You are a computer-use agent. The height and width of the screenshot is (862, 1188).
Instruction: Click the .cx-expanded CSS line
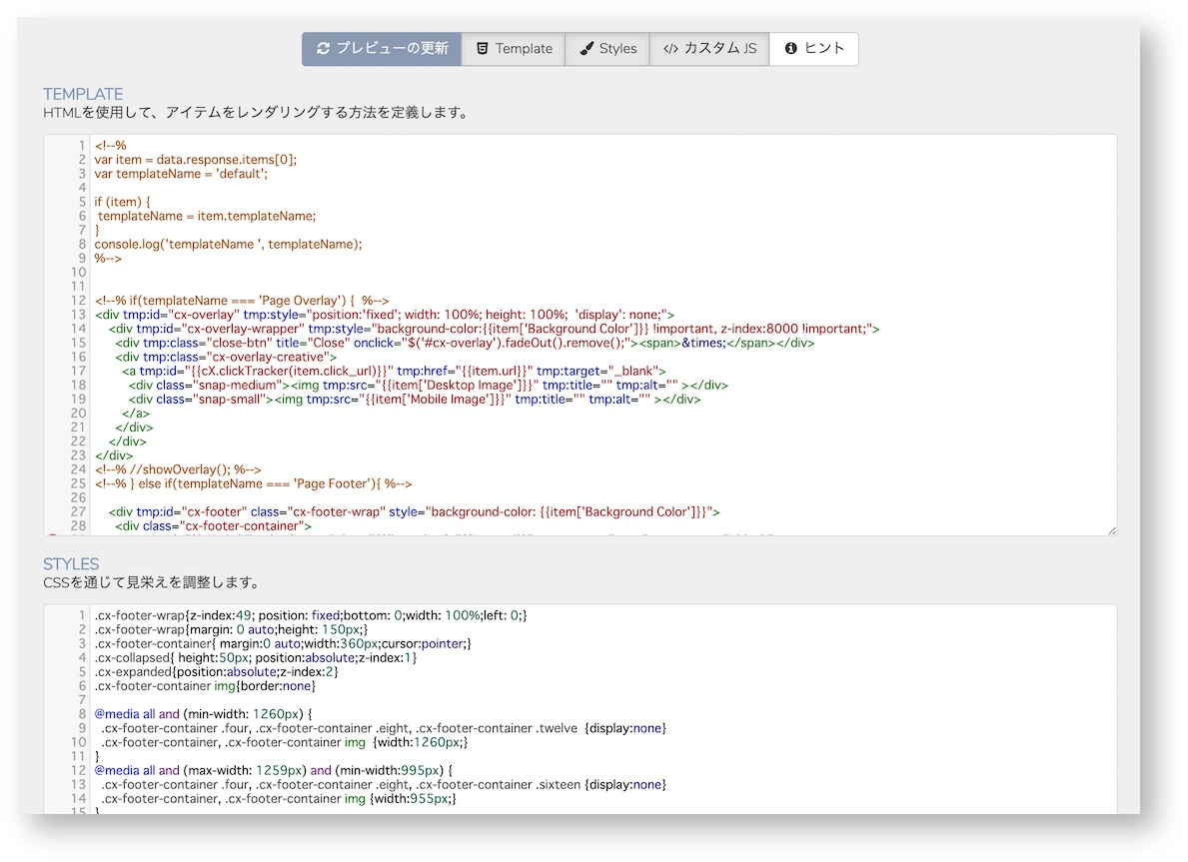click(216, 672)
